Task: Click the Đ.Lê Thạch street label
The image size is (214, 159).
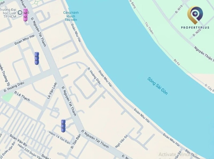Action: [22, 96]
